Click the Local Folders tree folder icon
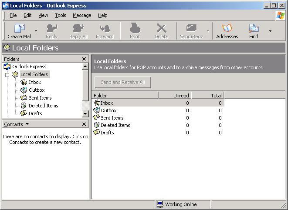The width and height of the screenshot is (288, 210). point(15,74)
